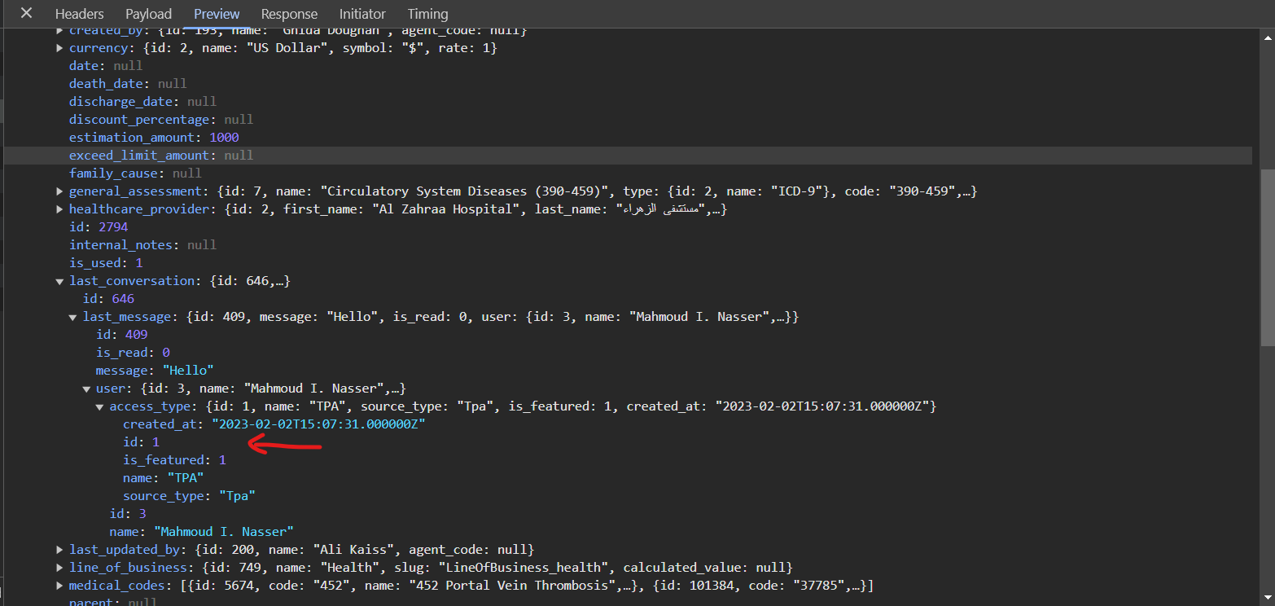Expand the general_assessment object
1275x606 pixels.
coord(60,191)
